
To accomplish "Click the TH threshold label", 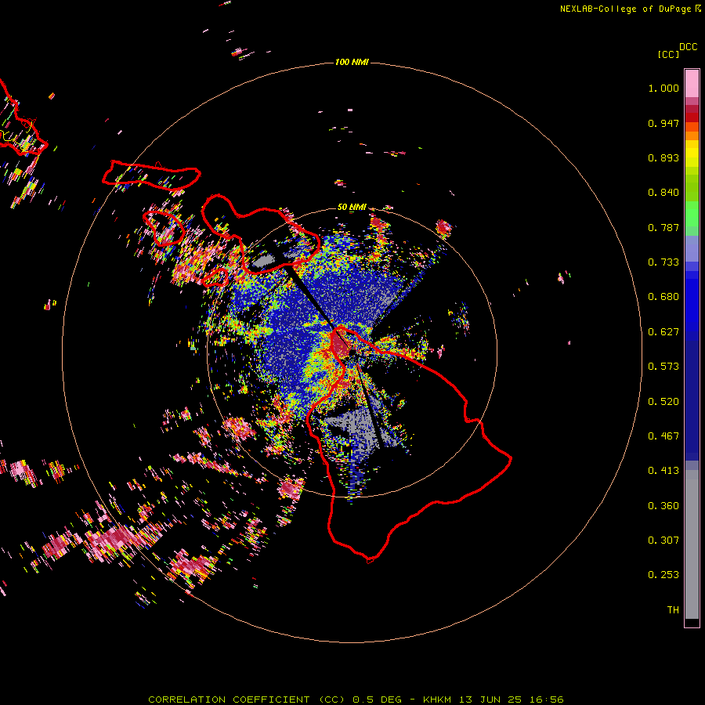I will click(x=673, y=610).
